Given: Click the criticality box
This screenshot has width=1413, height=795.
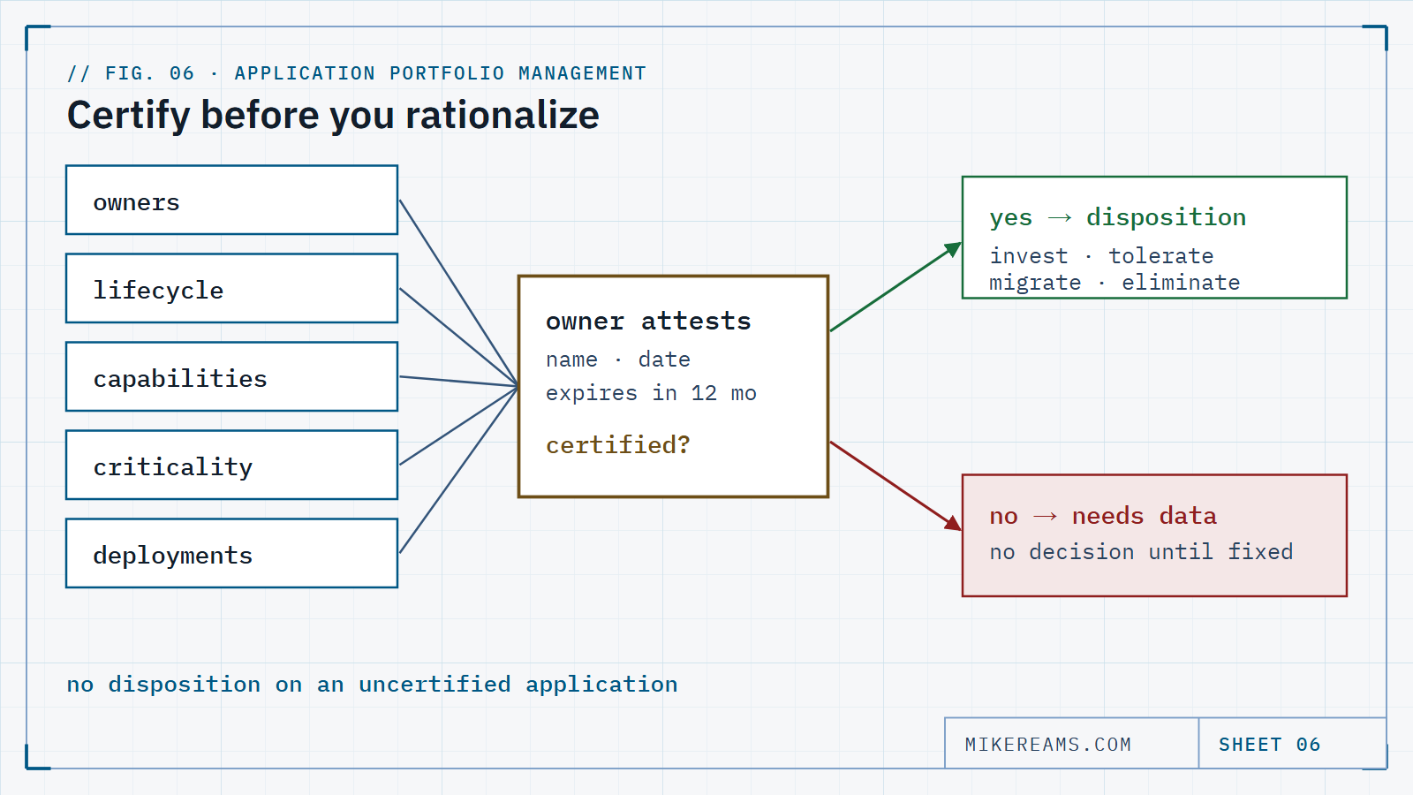Looking at the screenshot, I should (231, 465).
